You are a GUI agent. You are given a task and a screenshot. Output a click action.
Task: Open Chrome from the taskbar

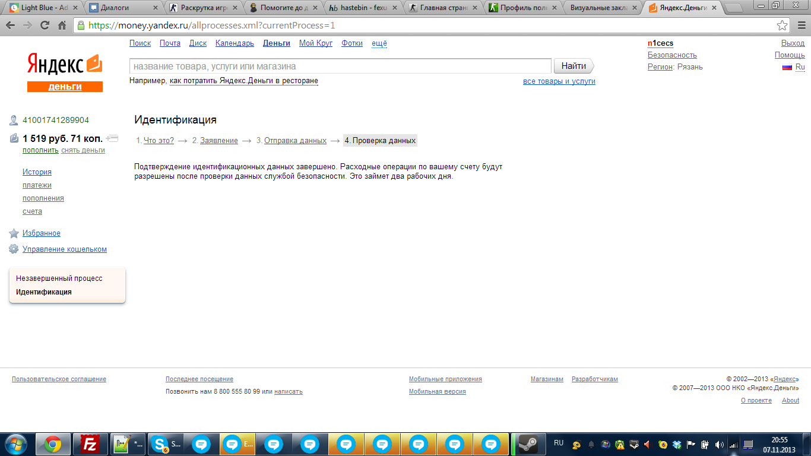(x=53, y=444)
